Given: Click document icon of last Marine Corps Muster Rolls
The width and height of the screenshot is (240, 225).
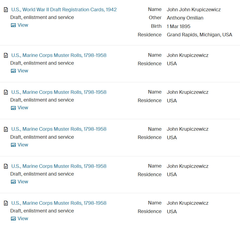Looking at the screenshot, I should 6,203.
